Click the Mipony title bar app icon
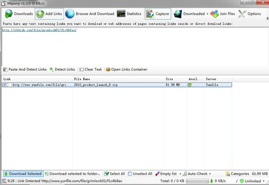269x185 pixels. pos(4,3)
